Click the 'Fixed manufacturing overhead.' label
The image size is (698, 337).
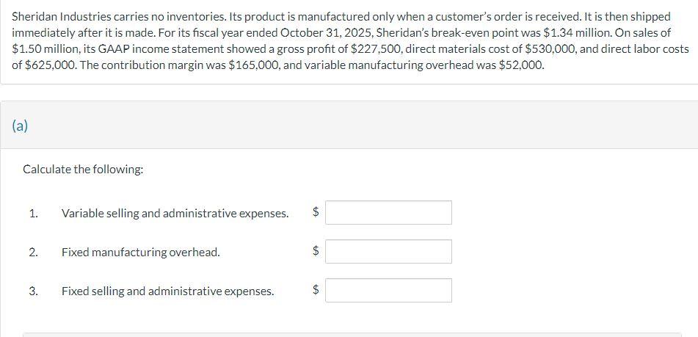click(x=140, y=252)
